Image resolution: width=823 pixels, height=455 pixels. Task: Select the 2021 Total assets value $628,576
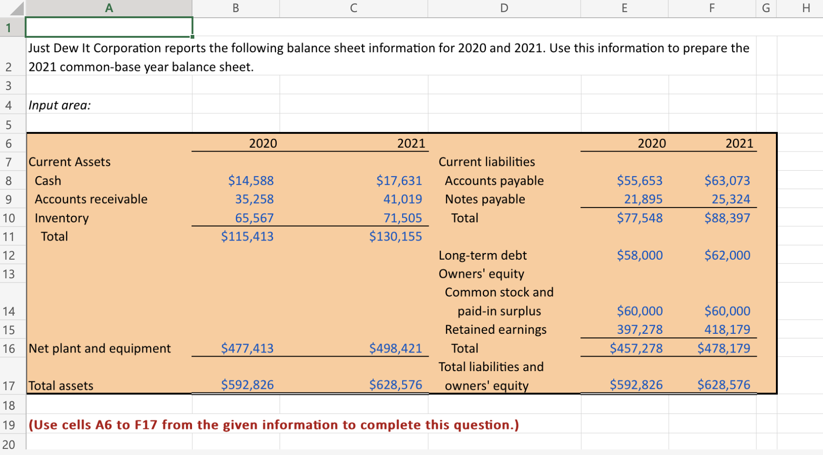[x=395, y=385]
